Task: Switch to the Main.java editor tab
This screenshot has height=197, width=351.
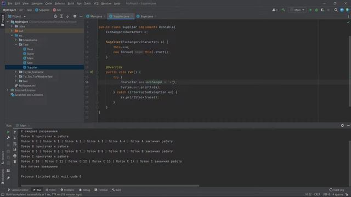Action: (96, 16)
